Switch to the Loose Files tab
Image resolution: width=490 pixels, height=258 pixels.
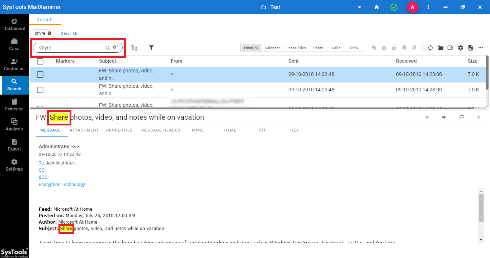tap(296, 48)
